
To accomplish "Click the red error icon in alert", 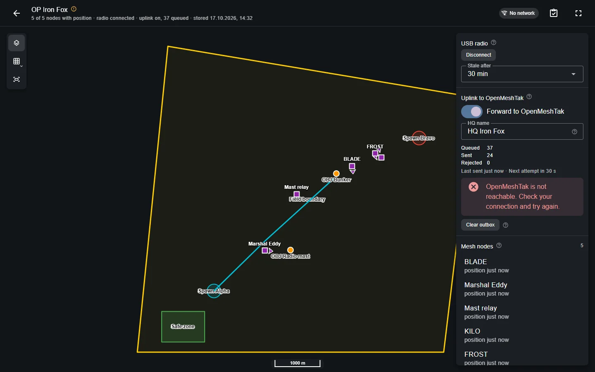I will (x=474, y=187).
